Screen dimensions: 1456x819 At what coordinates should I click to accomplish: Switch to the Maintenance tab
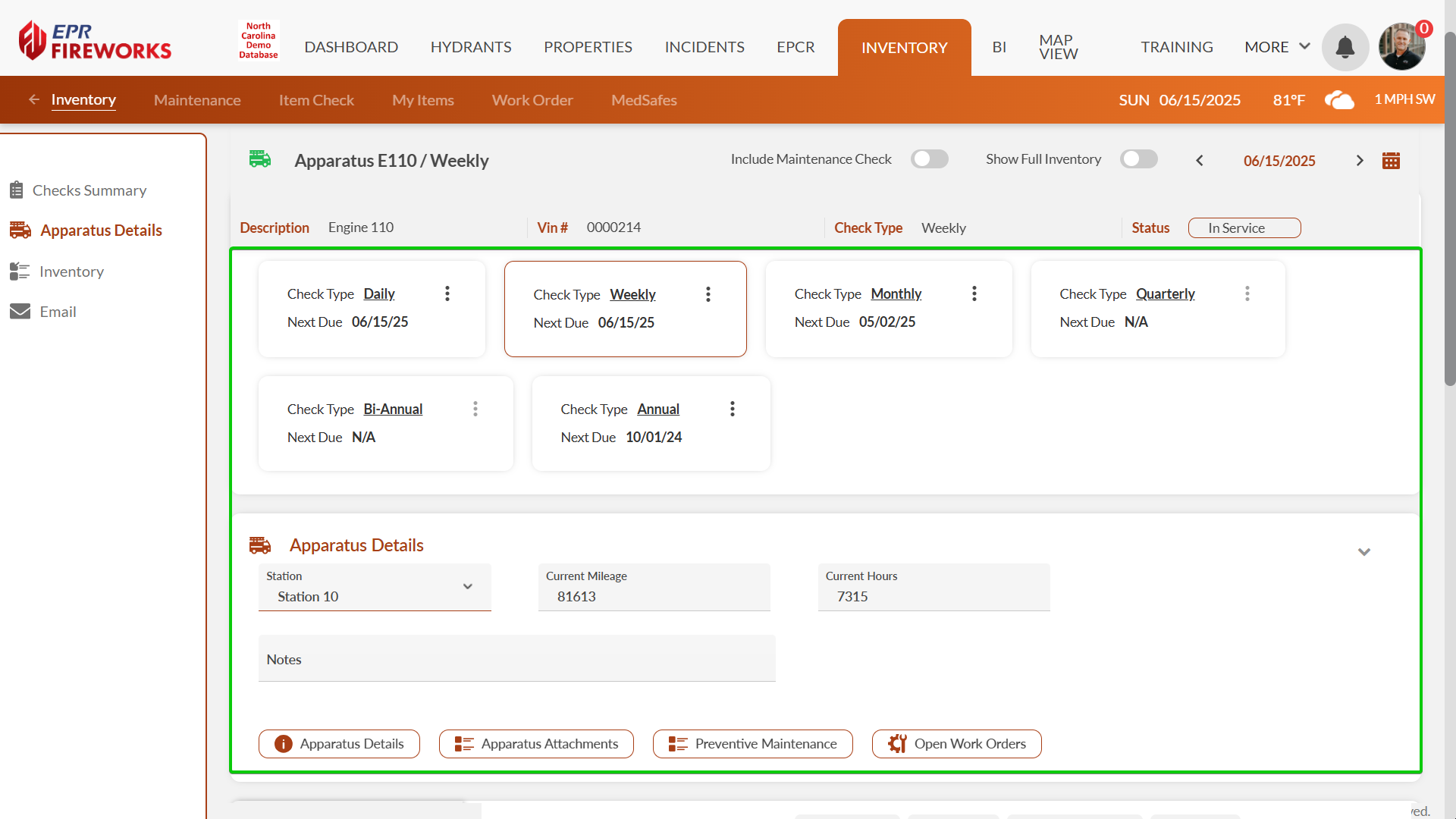pos(197,100)
